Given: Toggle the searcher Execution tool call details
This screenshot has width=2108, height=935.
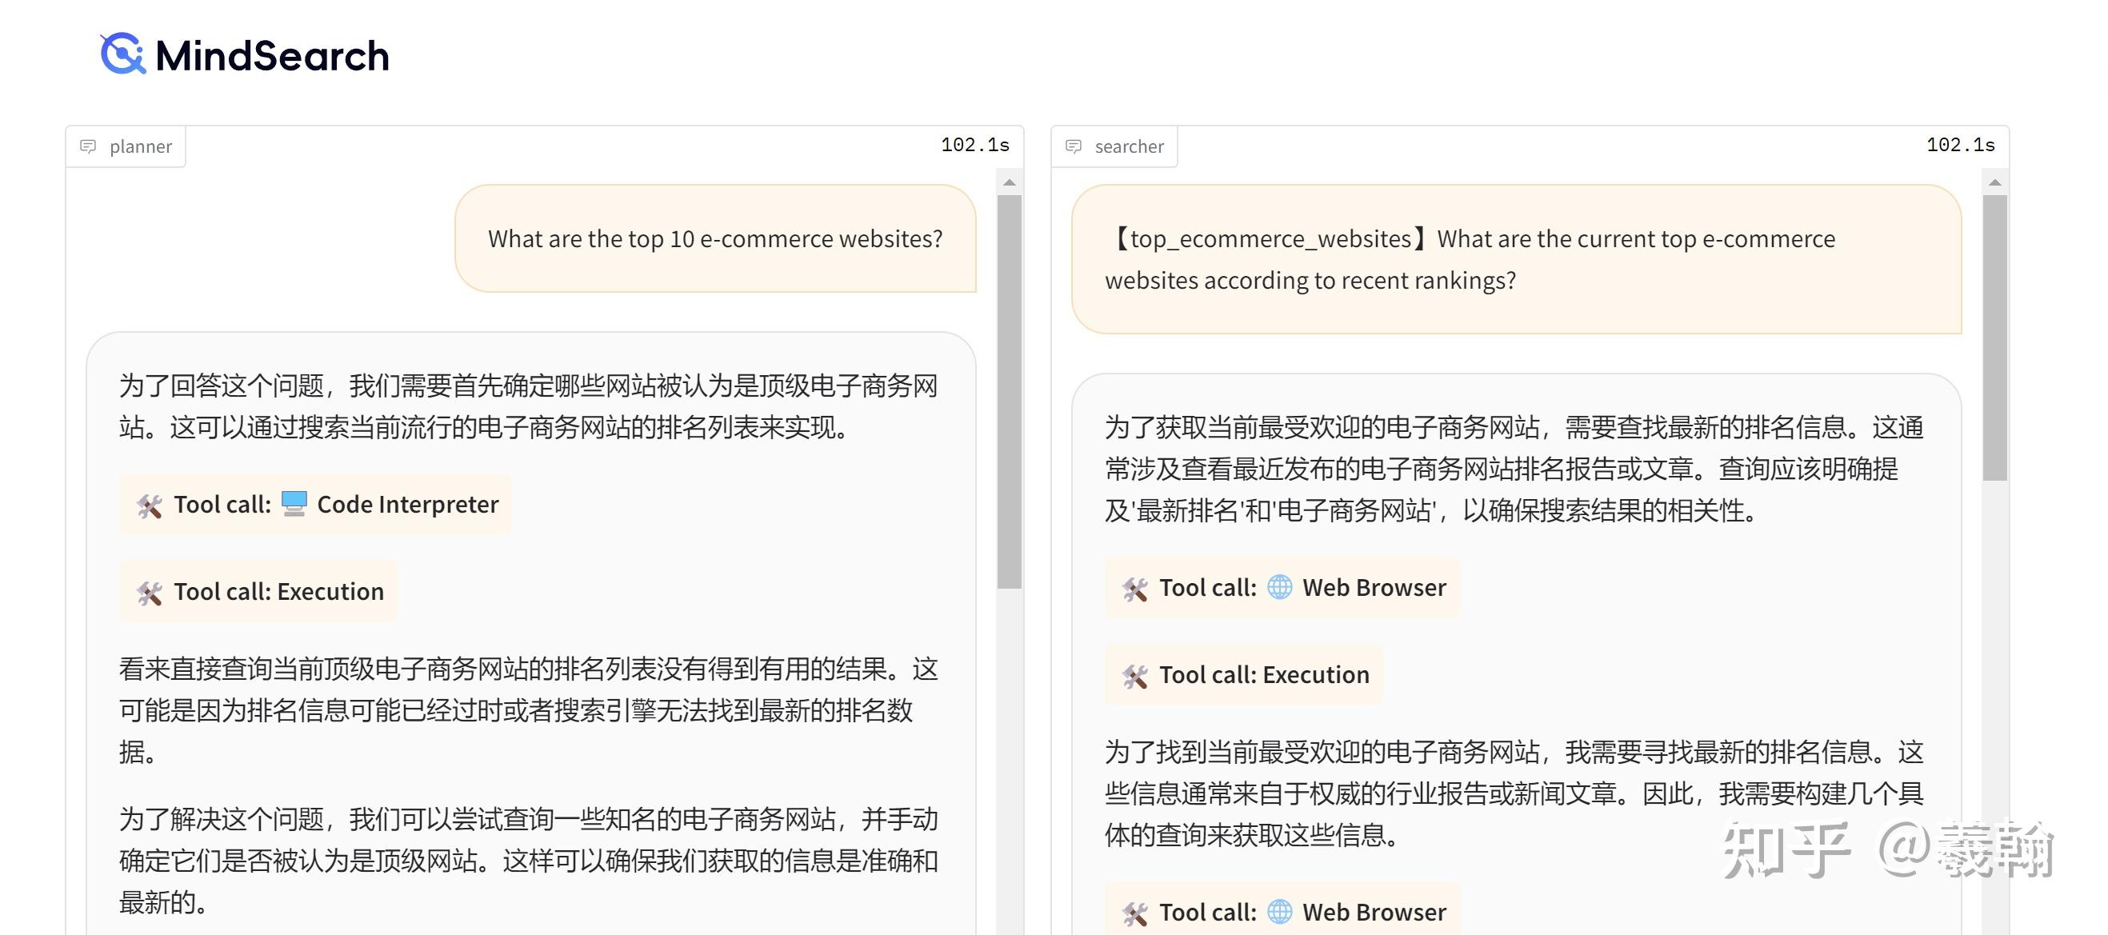Looking at the screenshot, I should pos(1242,674).
